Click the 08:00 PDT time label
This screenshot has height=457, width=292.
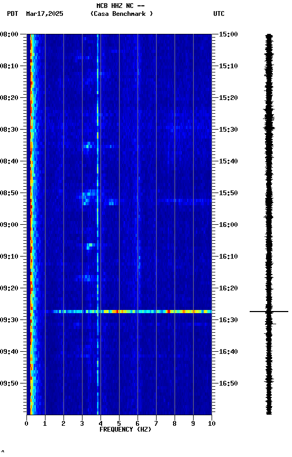click(x=9, y=34)
